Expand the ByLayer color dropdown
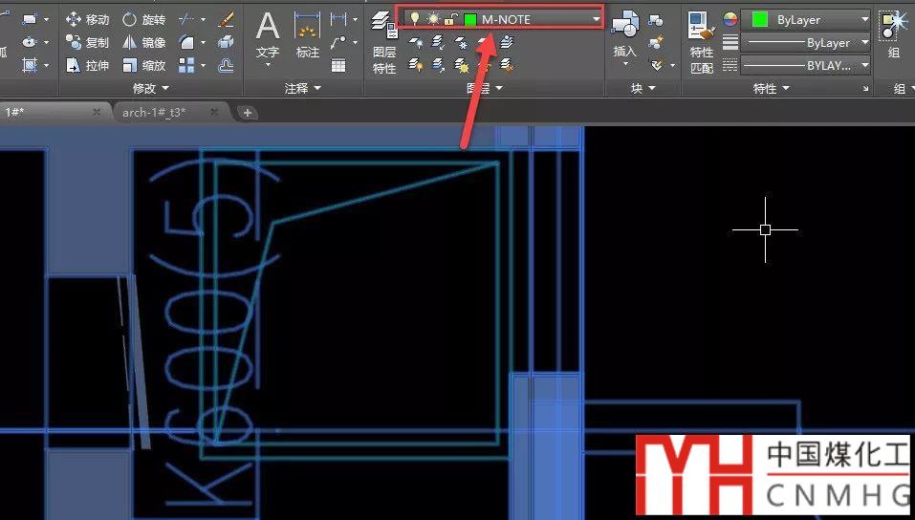This screenshot has width=915, height=520. click(x=864, y=19)
